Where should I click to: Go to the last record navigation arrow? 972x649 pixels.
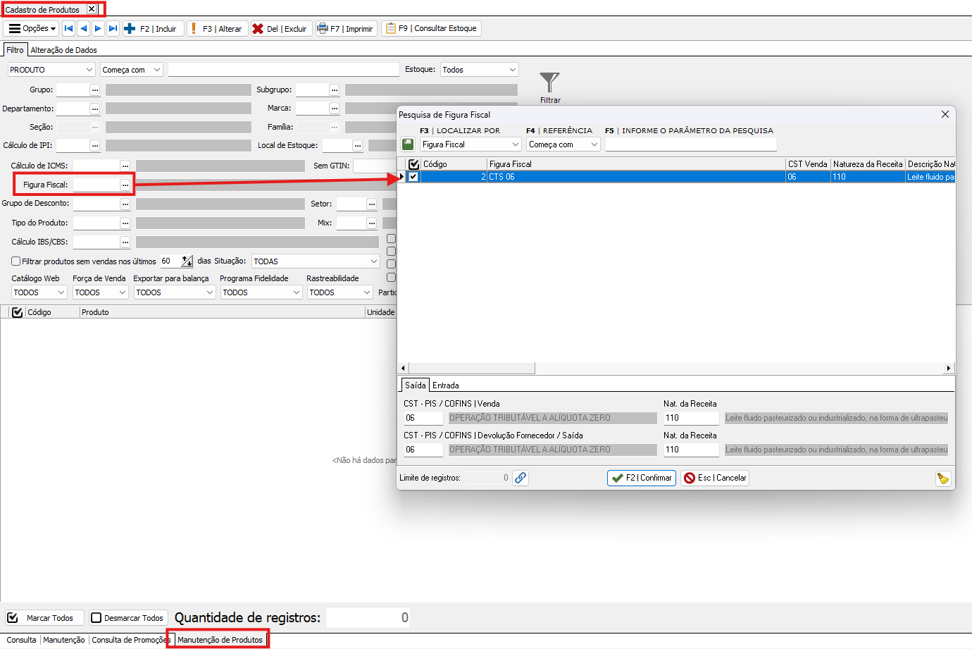tap(113, 29)
